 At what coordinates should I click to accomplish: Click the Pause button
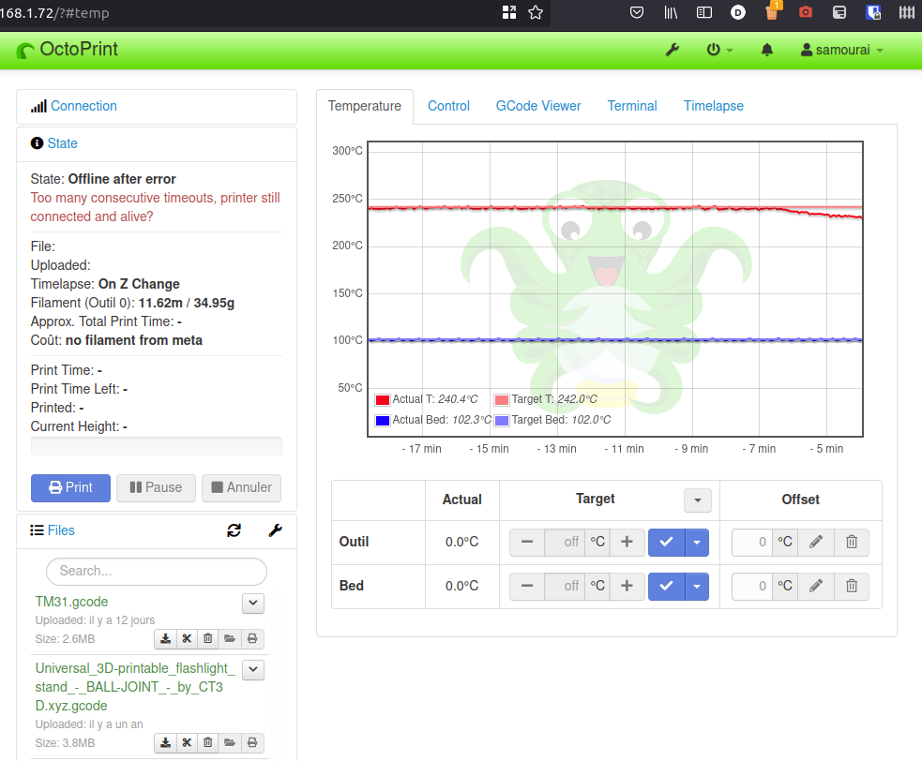point(156,487)
